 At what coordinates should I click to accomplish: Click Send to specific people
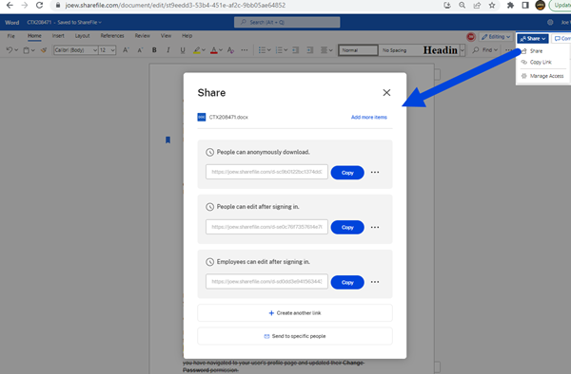point(295,336)
